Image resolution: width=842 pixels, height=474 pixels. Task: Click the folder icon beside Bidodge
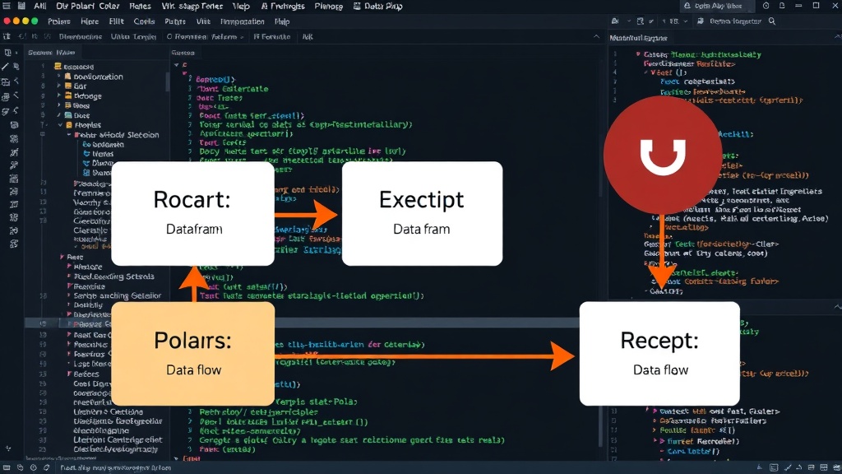68,95
